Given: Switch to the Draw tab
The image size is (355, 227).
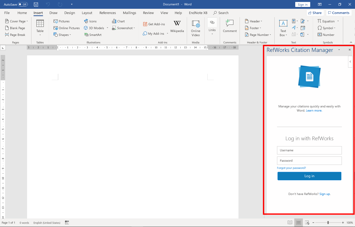Looking at the screenshot, I should point(53,13).
